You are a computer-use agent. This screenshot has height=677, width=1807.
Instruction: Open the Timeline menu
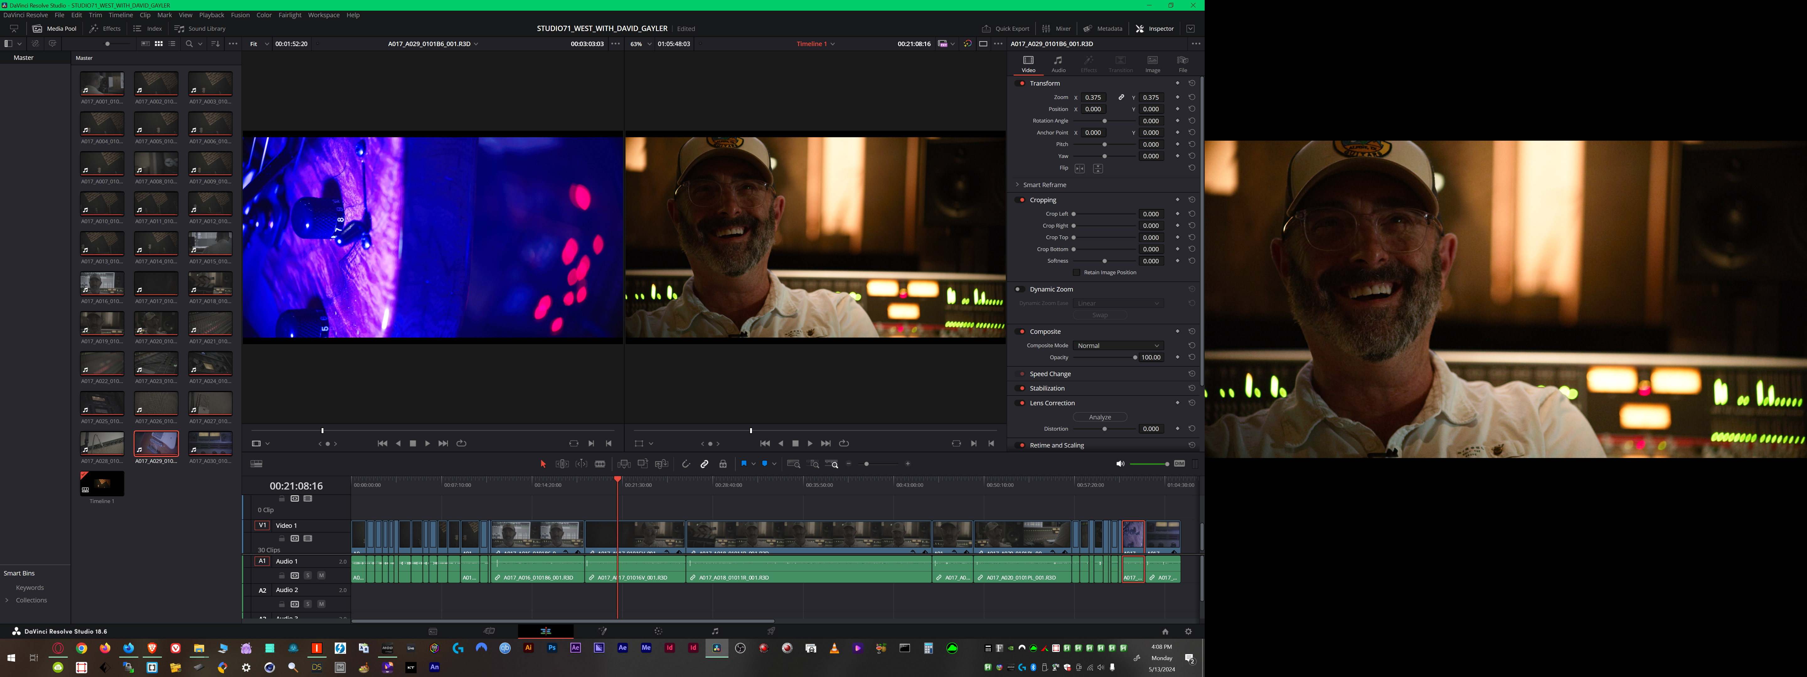(x=121, y=15)
